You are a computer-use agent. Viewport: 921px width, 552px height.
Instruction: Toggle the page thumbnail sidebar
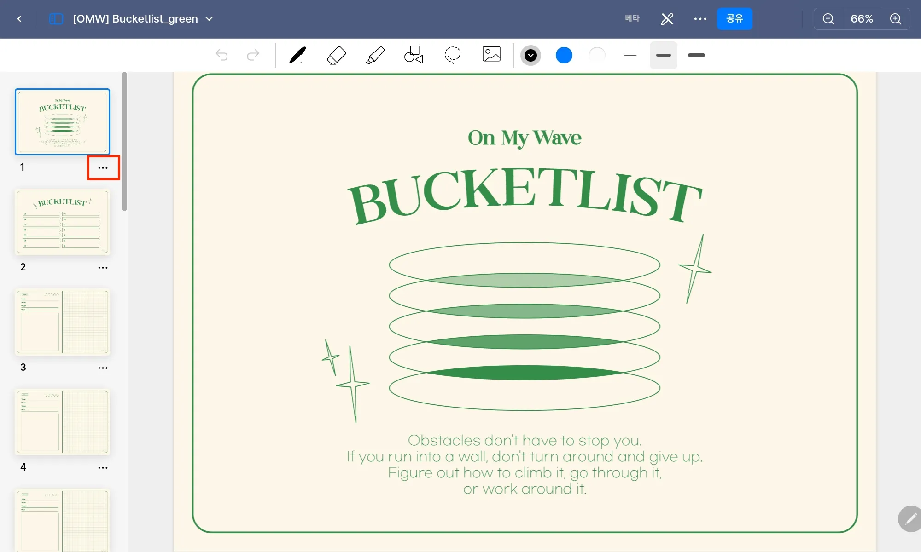click(56, 19)
